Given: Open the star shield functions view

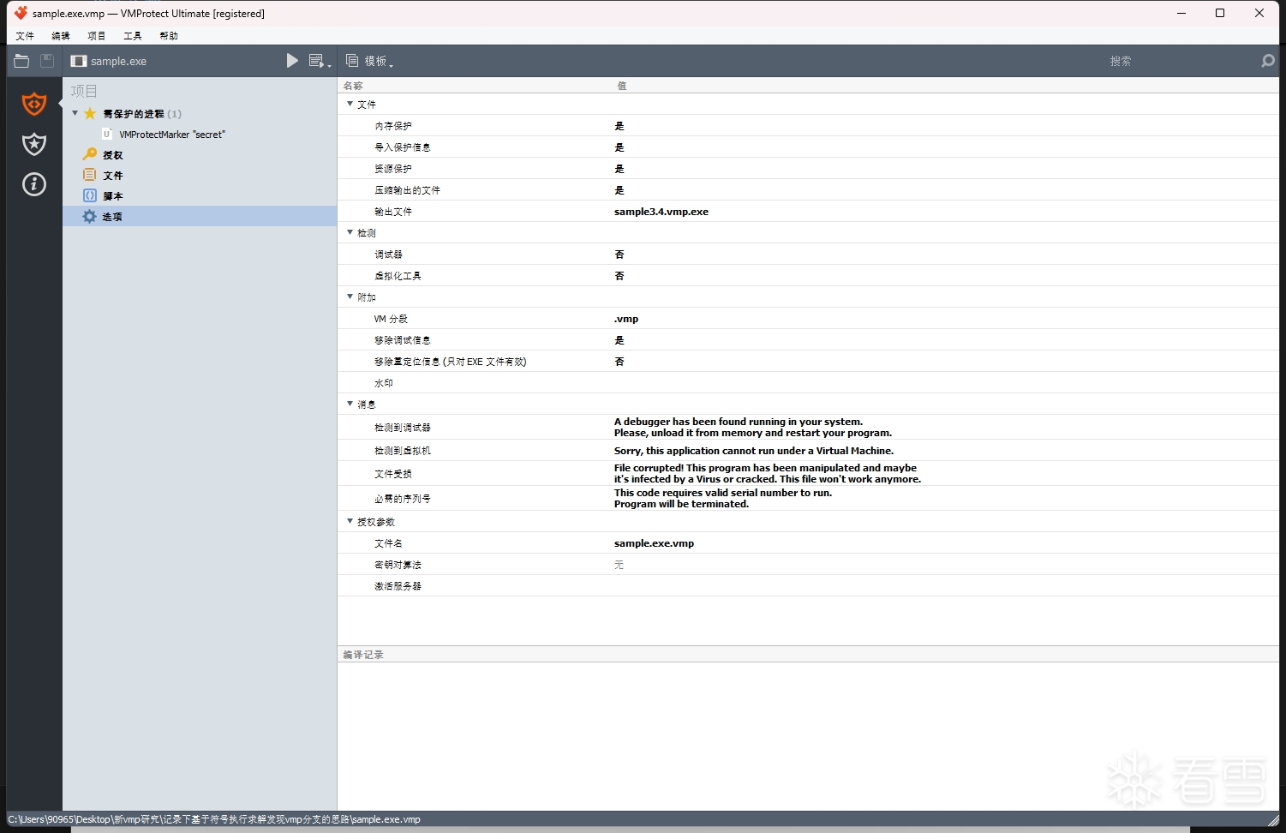Looking at the screenshot, I should [x=34, y=144].
